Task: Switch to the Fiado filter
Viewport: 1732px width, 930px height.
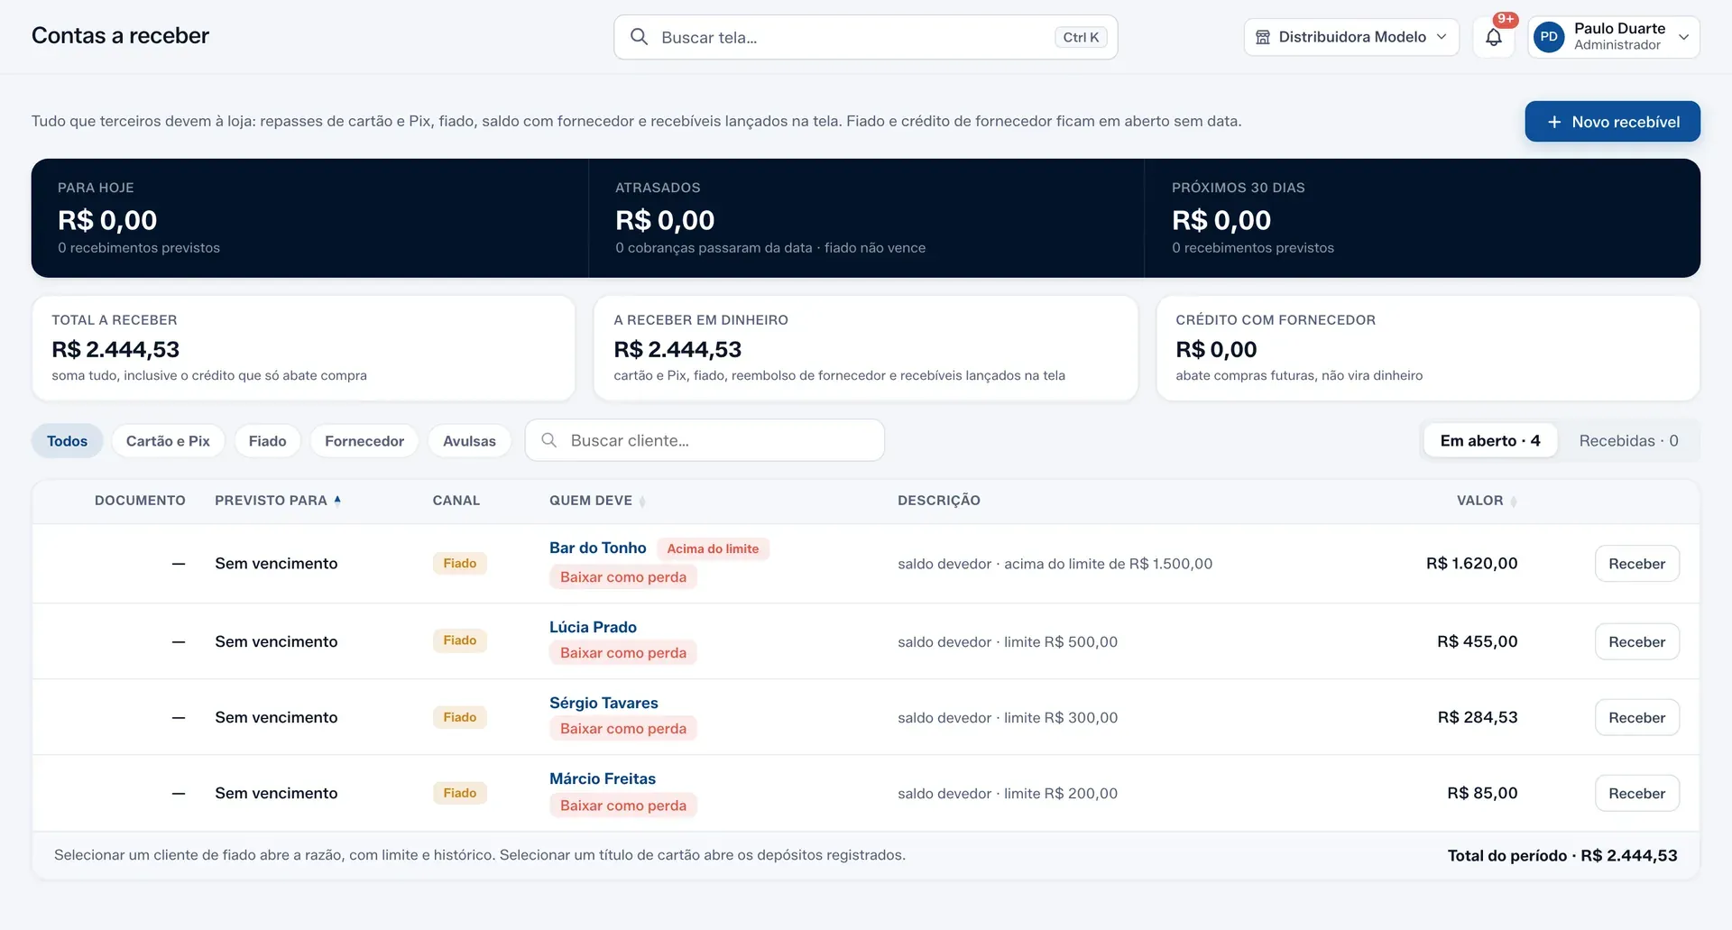Action: point(267,441)
